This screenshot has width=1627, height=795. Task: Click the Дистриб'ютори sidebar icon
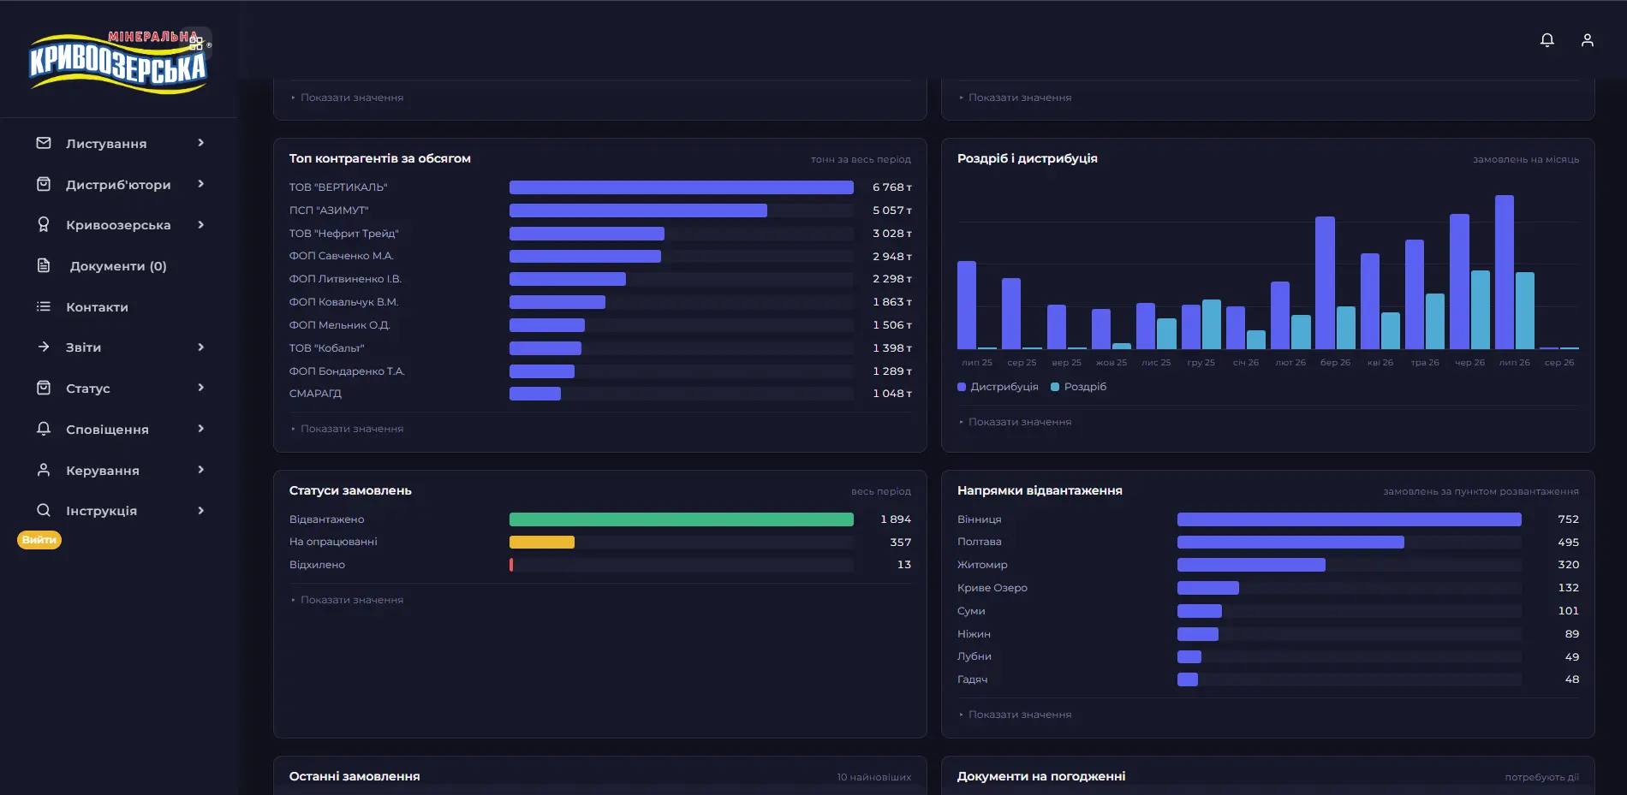[44, 184]
